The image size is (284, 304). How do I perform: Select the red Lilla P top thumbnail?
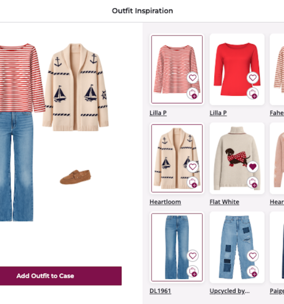click(237, 69)
